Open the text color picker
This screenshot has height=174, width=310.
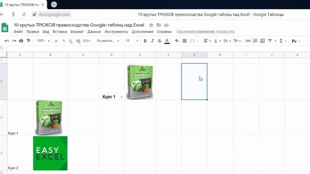(x=167, y=41)
